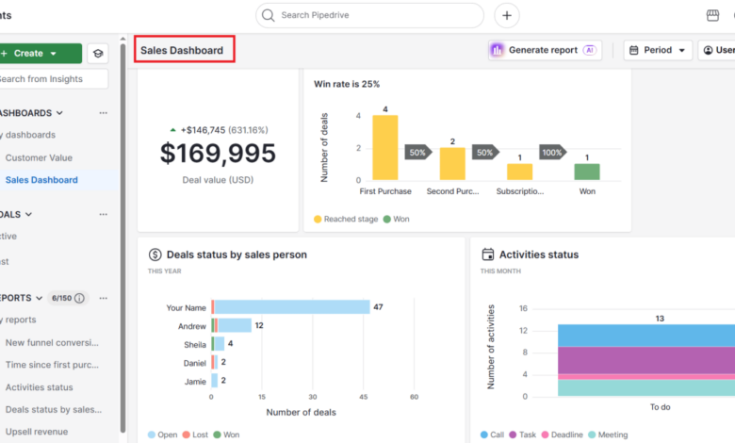Viewport: 735px width, 443px height.
Task: Open the Dashboards section three-dots menu
Action: [x=103, y=113]
